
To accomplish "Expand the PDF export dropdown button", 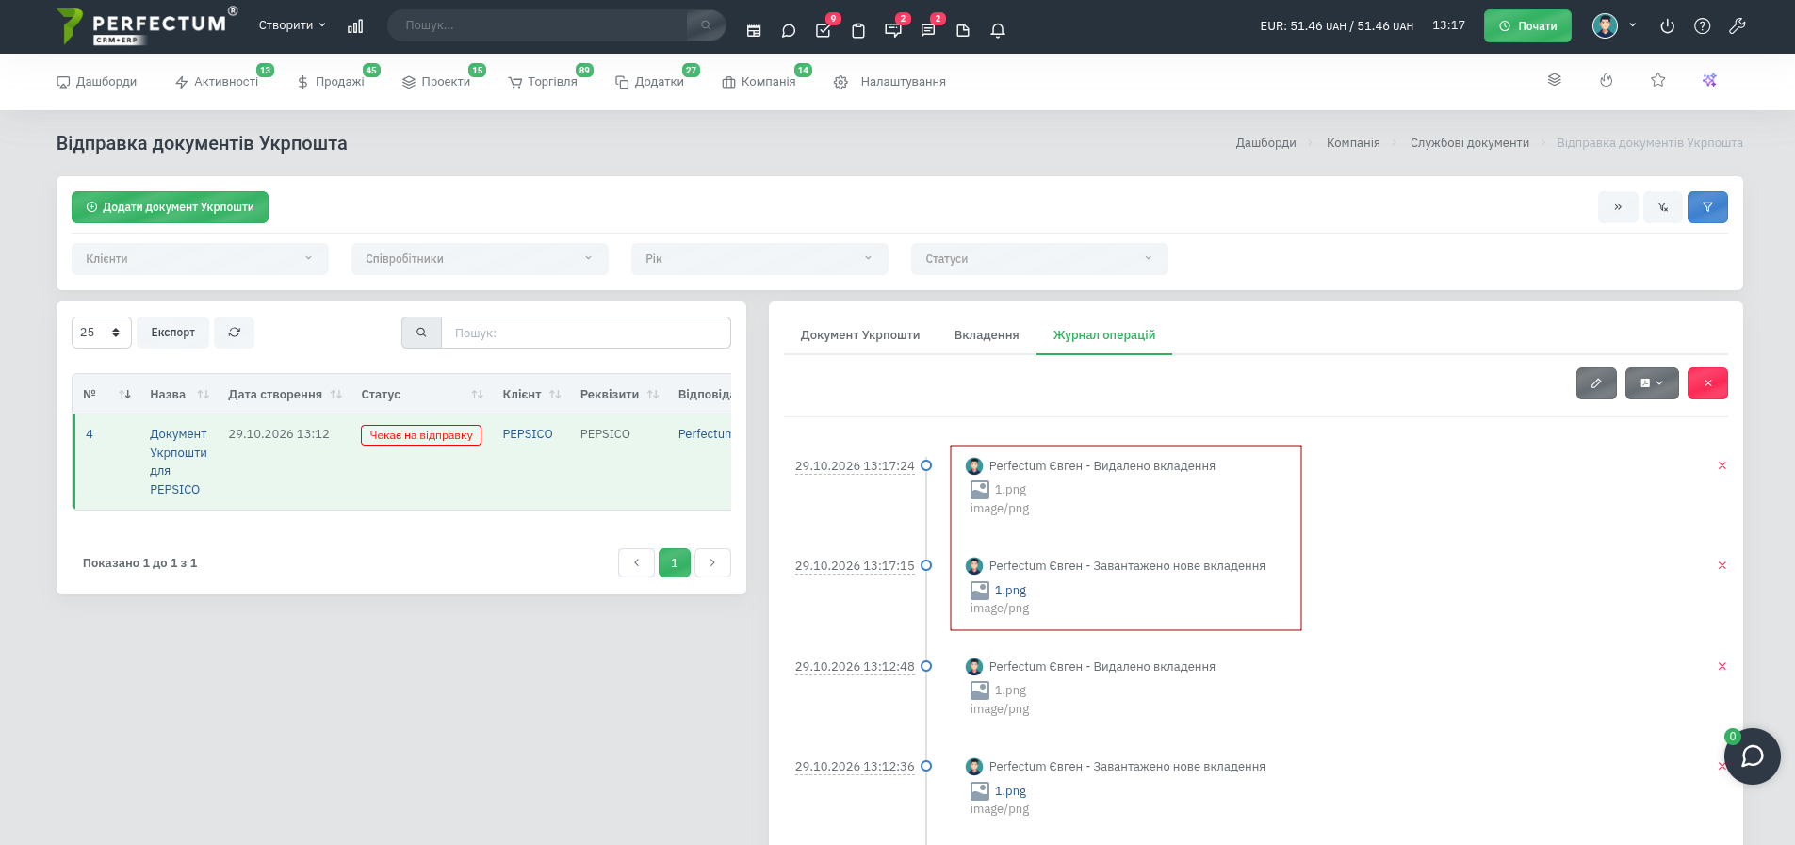I will (x=1652, y=383).
